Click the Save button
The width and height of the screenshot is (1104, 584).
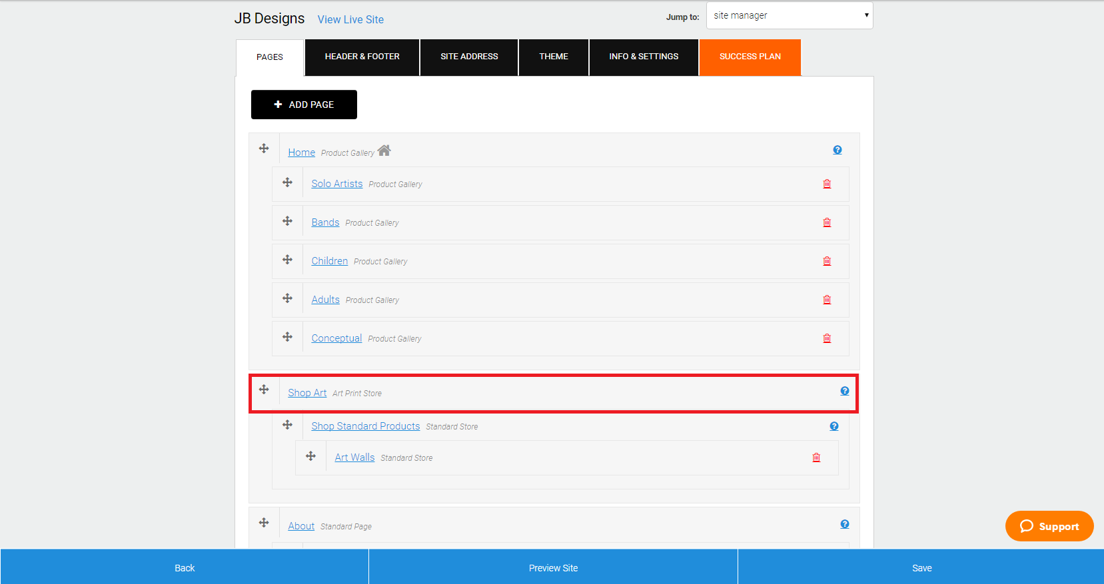(921, 567)
